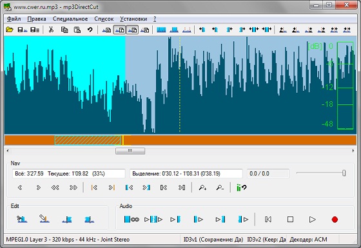Viewport: 361px width, 248px height.
Task: Click the loop selection playback icon
Action: point(132,219)
